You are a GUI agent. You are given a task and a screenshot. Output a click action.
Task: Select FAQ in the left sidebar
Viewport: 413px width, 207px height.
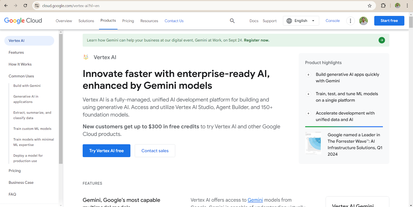12,194
